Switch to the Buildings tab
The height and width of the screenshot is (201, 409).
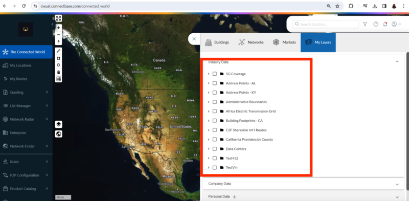[217, 42]
